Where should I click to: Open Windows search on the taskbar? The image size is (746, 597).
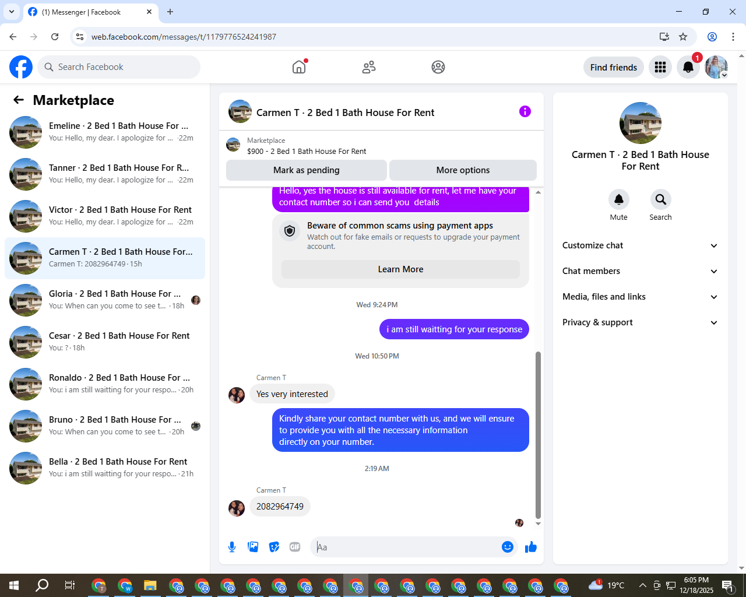tap(42, 585)
